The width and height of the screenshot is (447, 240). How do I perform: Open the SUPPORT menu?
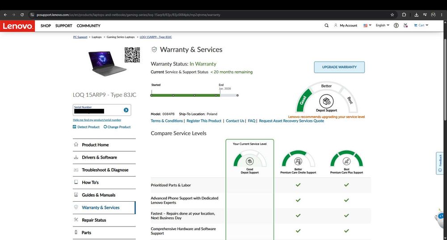[x=63, y=25]
